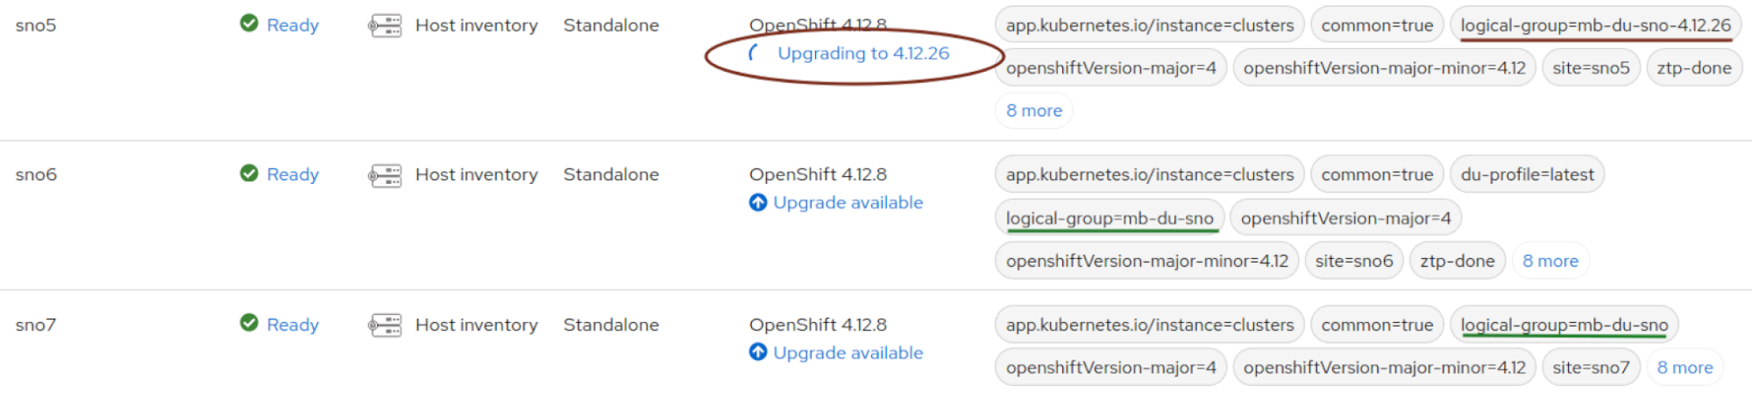Click the host inventory server icon for sno6

click(x=385, y=175)
